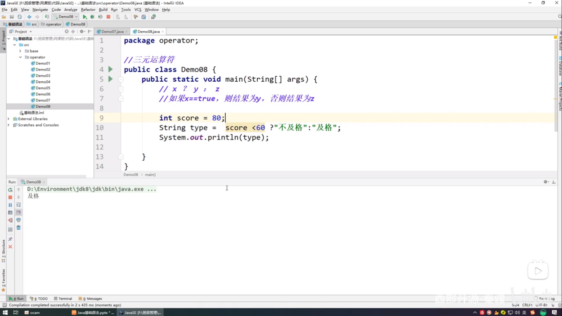Toggle scroll to end in console
Image resolution: width=562 pixels, height=316 pixels.
pos(18,212)
